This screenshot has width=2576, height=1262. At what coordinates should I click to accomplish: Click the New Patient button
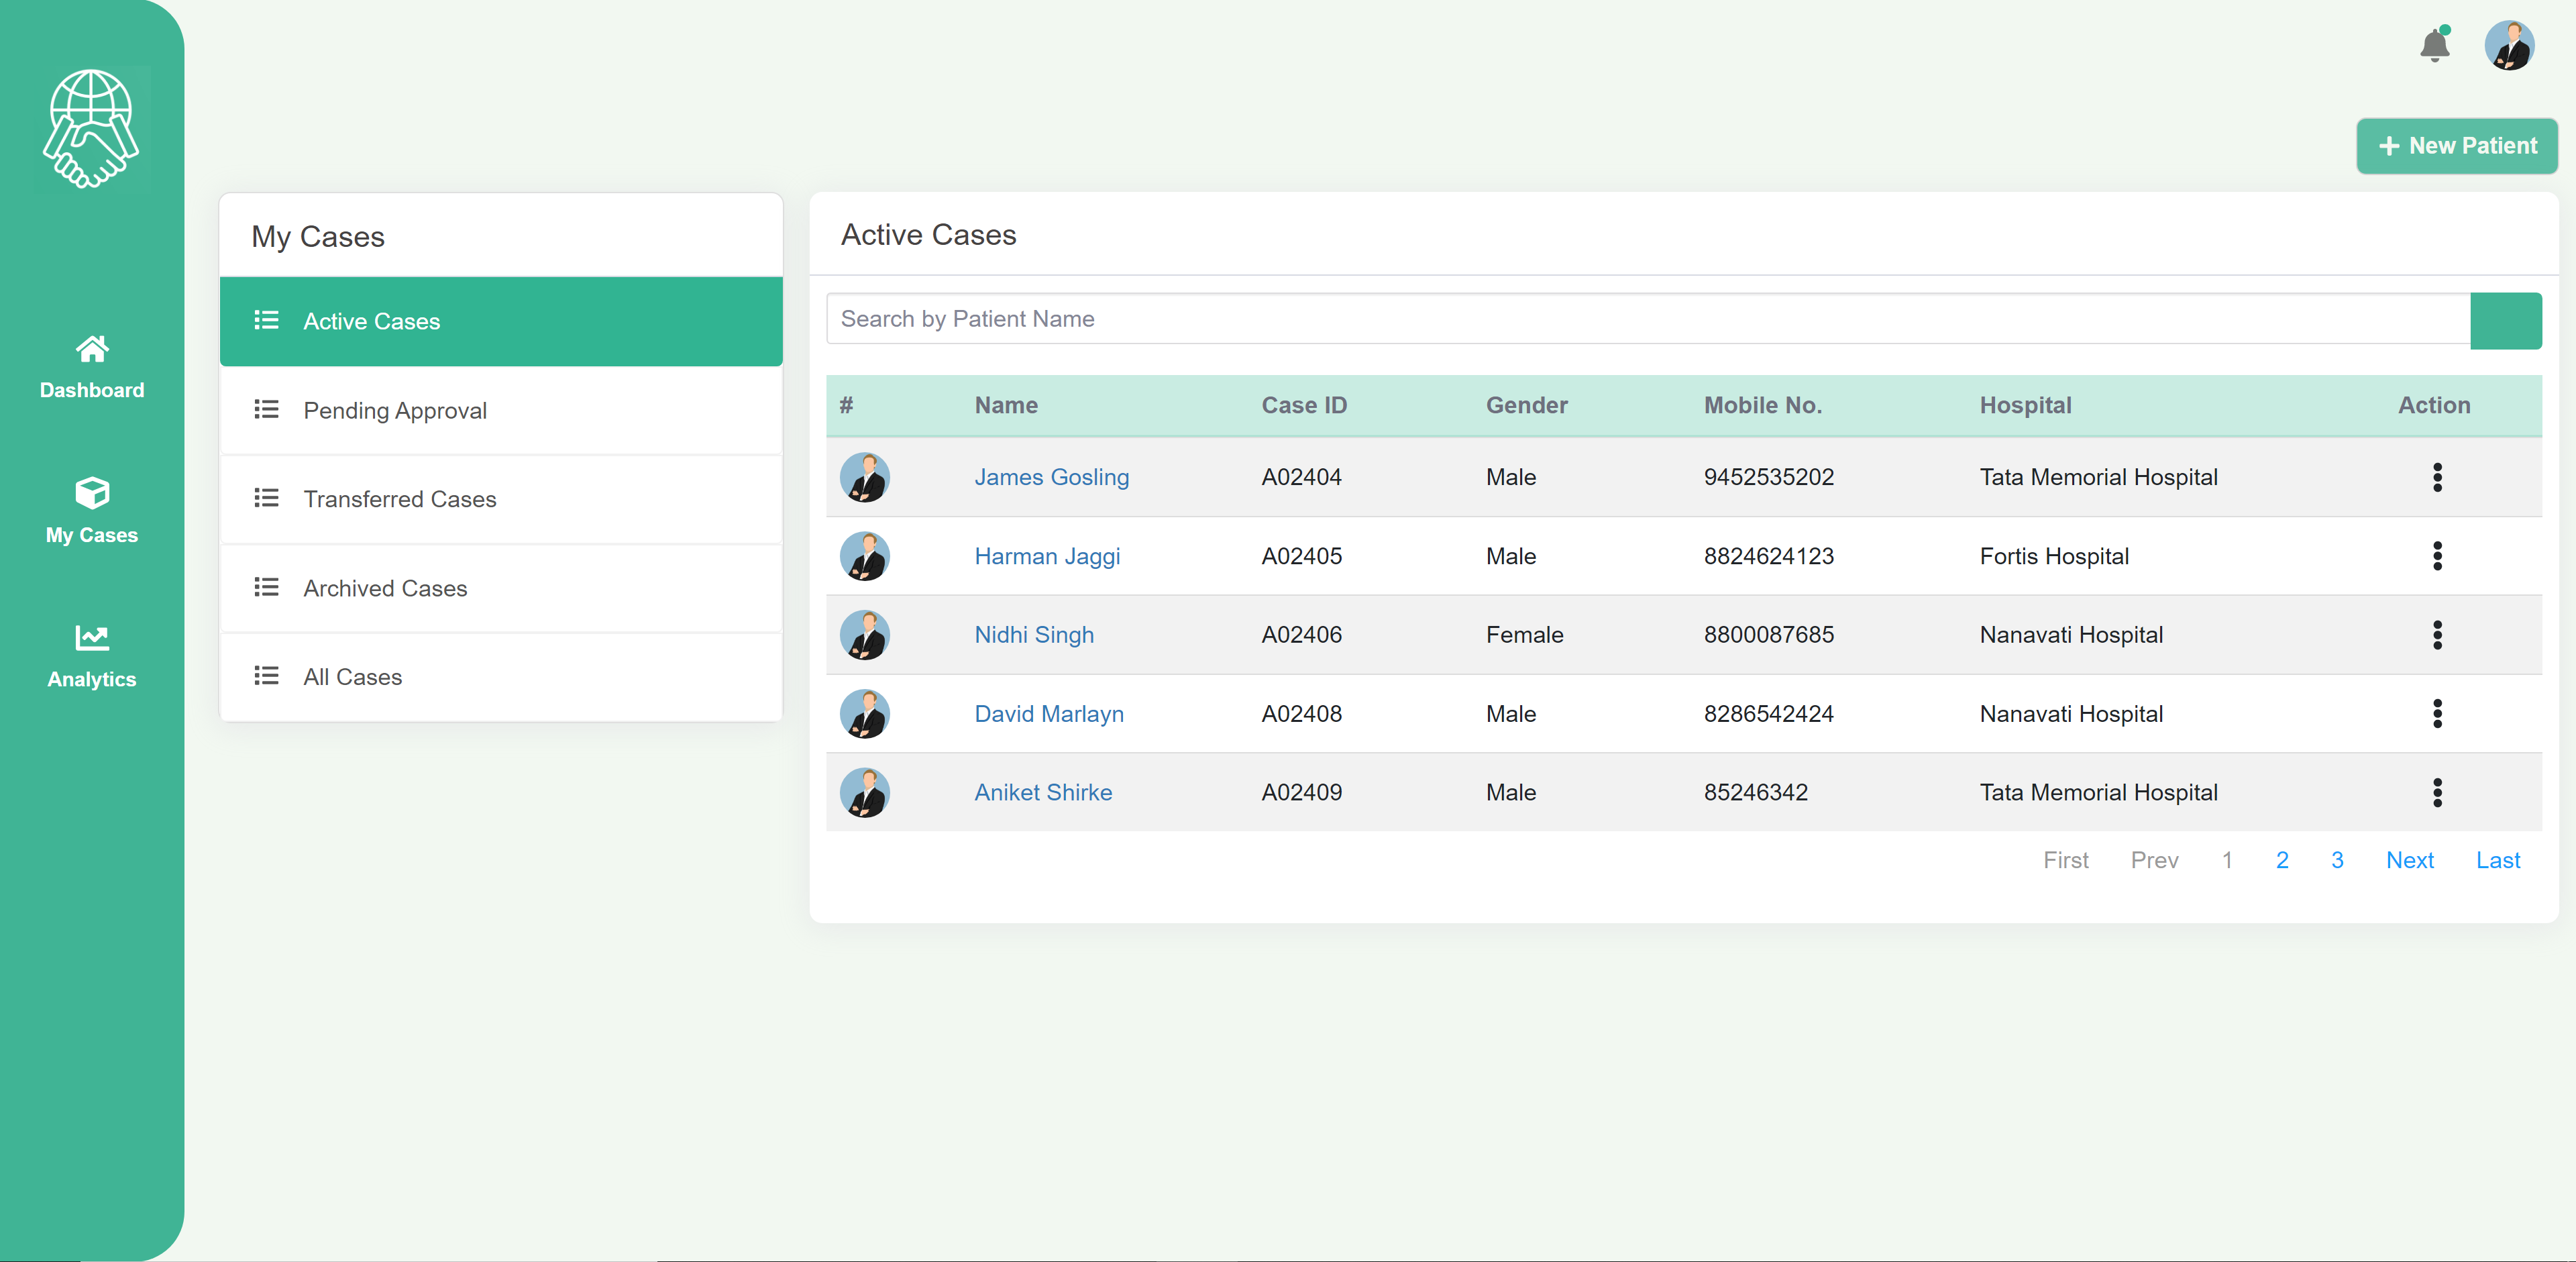coord(2457,146)
